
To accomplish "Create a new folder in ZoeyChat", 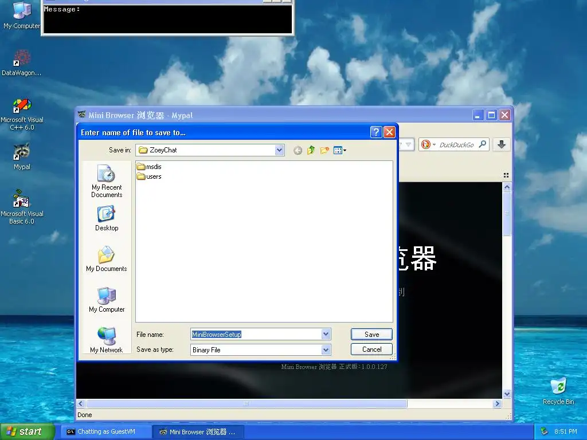I will [x=324, y=151].
